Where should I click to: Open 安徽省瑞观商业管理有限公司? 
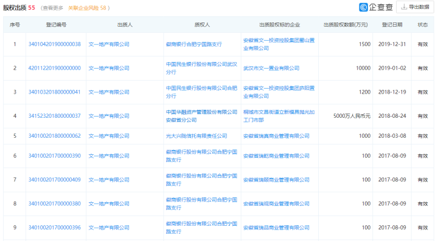[x=276, y=203]
